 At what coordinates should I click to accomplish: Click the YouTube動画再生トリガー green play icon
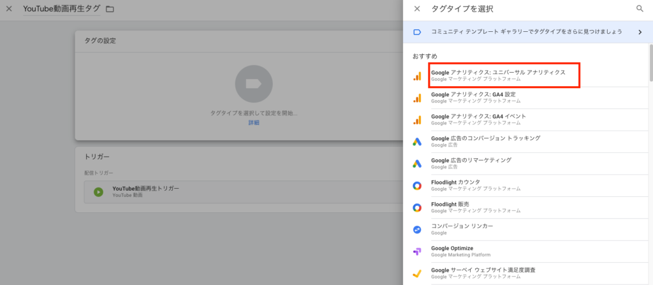click(98, 192)
